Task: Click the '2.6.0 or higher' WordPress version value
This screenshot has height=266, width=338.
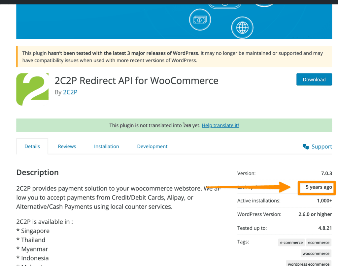Action: (315, 214)
